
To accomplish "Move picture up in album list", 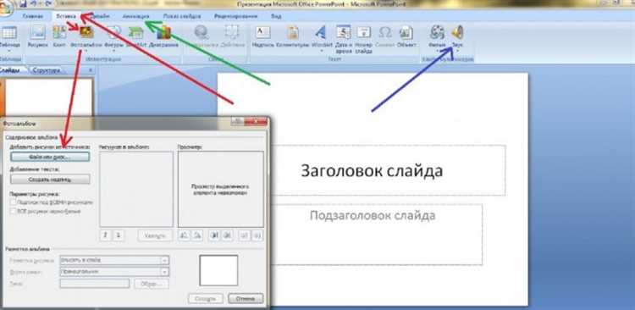I will point(105,235).
